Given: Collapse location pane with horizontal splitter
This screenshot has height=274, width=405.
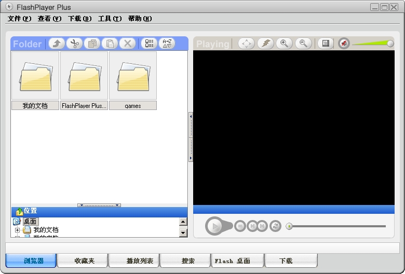Looking at the screenshot, I should tap(99, 205).
